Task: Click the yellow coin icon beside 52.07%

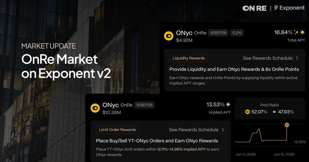Action: pos(247,112)
